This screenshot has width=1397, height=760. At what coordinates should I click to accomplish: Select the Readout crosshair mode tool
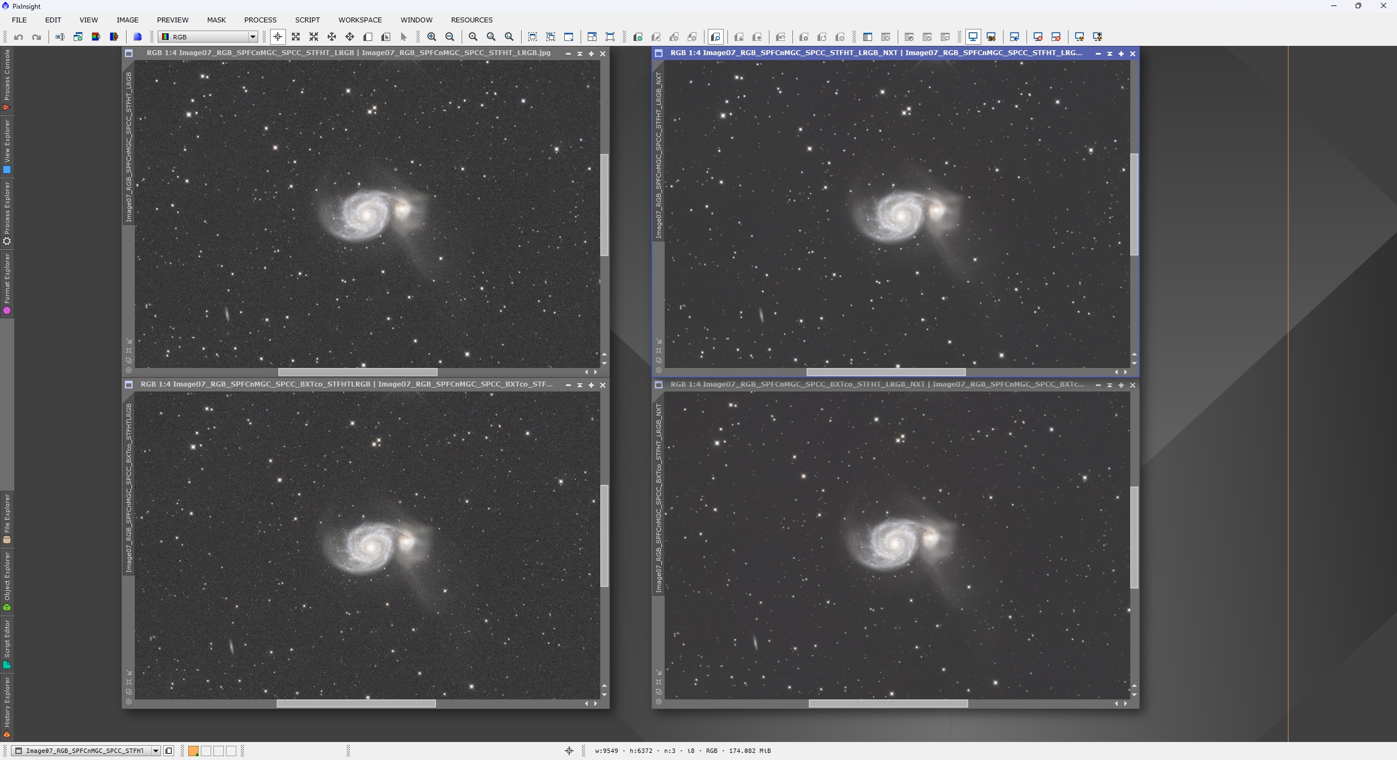point(278,37)
